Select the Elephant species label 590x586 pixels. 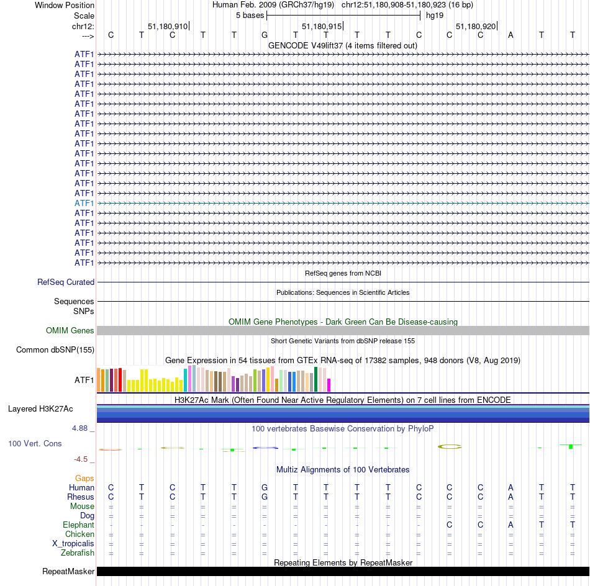(78, 525)
